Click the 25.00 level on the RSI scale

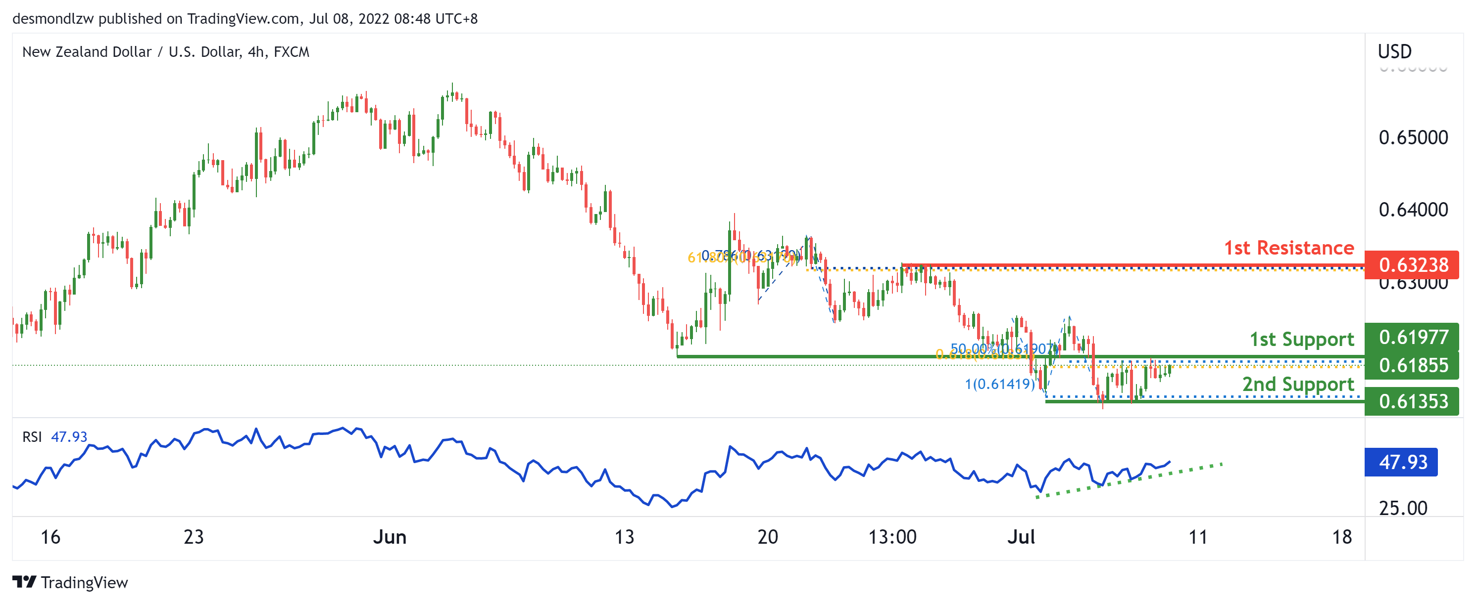[x=1403, y=508]
